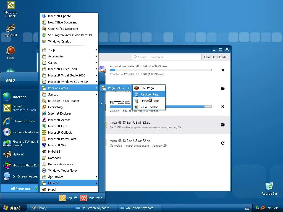
Task: Launch Mypal at bottom of programs list
Action: pos(69,189)
